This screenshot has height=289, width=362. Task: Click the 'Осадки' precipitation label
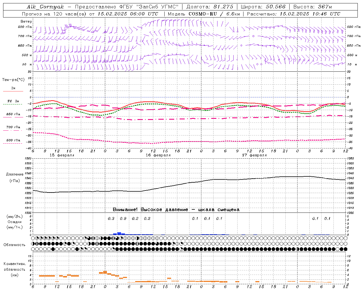click(14, 222)
